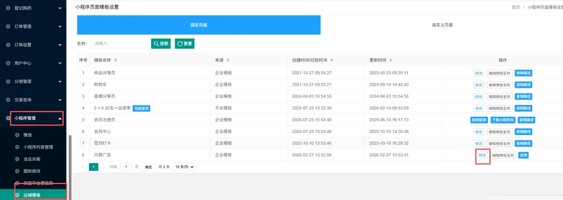Go to next page arrow in pagination
Image resolution: width=563 pixels, height=200 pixels.
(104, 167)
